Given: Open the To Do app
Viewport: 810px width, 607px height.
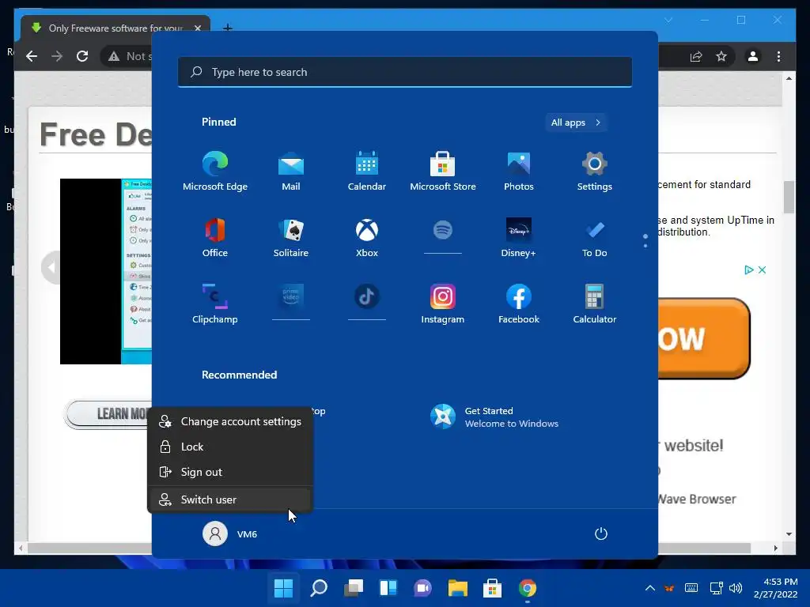Looking at the screenshot, I should tap(595, 237).
